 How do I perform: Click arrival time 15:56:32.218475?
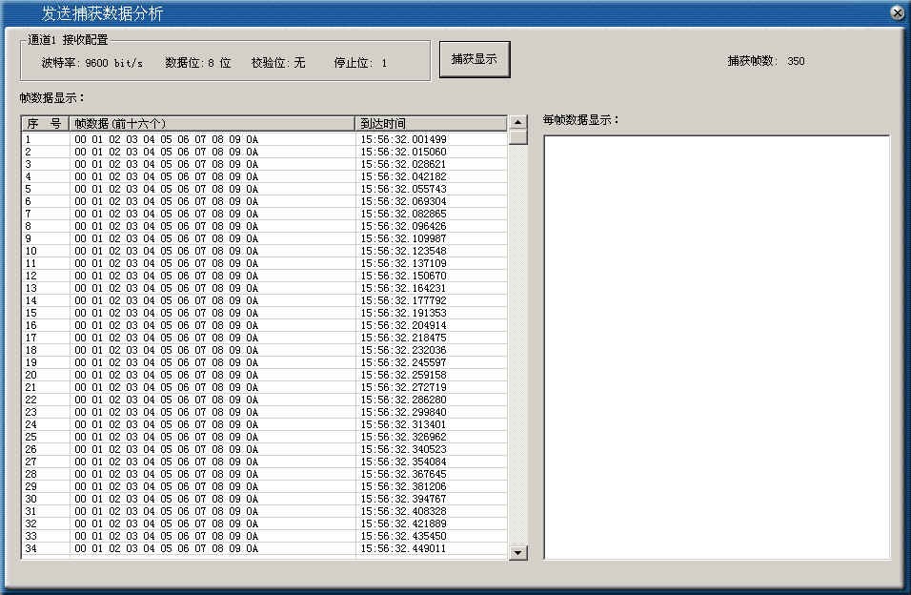[404, 338]
